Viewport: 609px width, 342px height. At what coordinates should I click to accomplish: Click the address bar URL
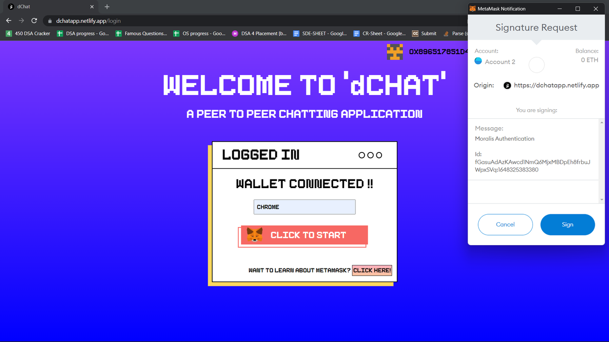coord(88,21)
